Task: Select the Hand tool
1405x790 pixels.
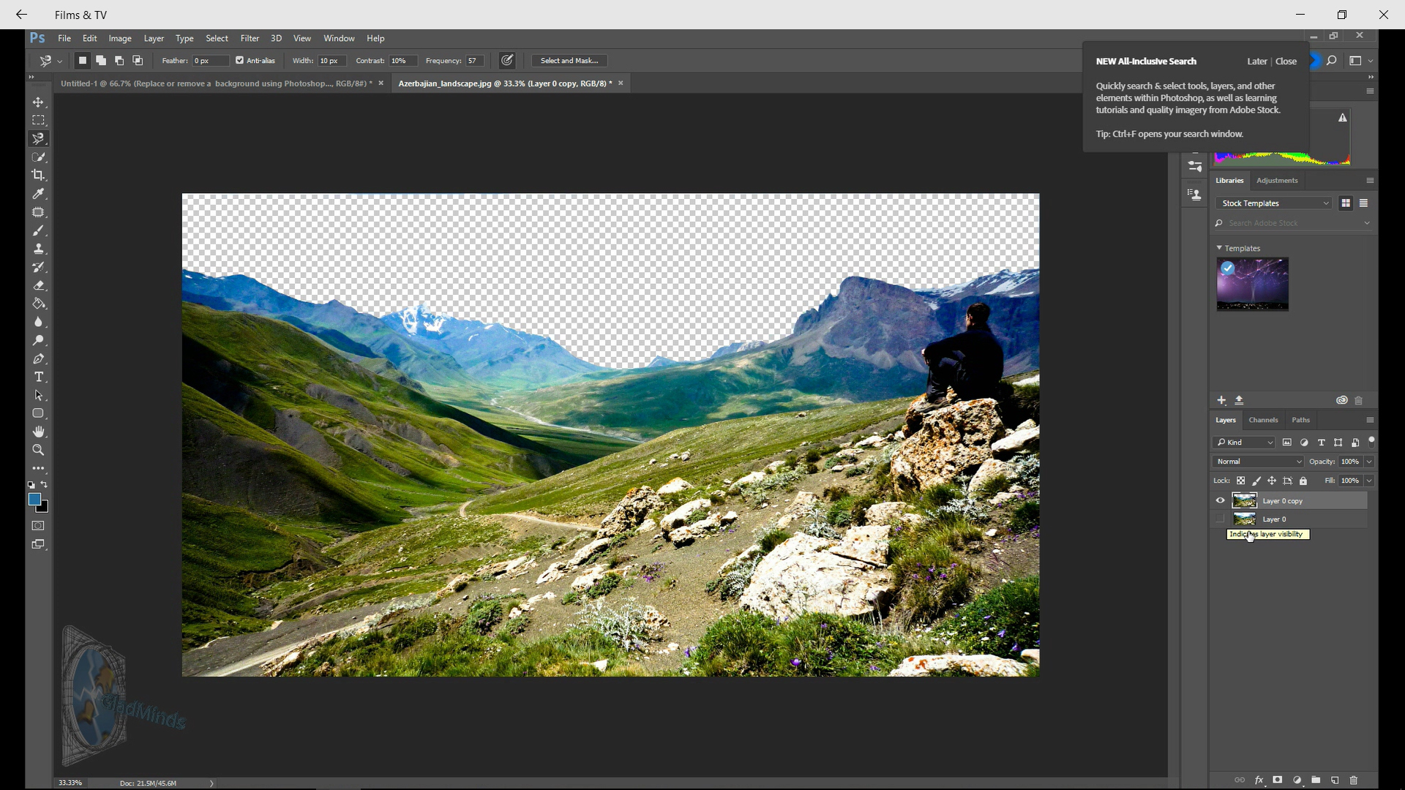Action: (x=38, y=432)
